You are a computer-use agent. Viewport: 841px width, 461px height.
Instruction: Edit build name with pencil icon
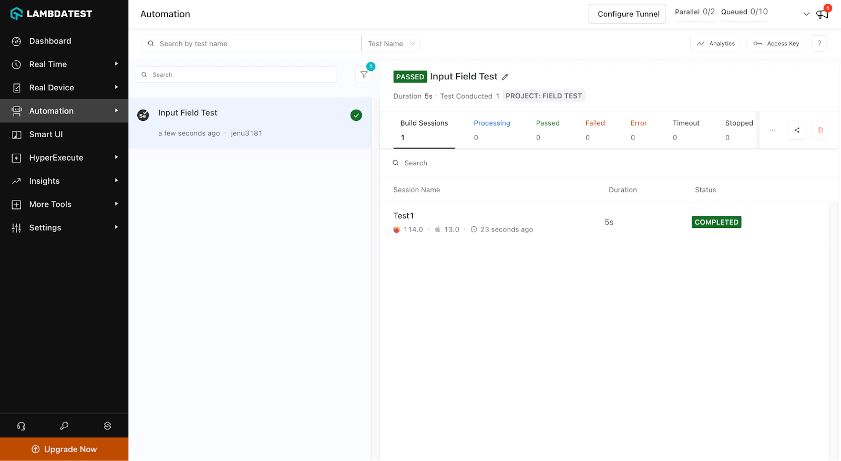coord(505,77)
